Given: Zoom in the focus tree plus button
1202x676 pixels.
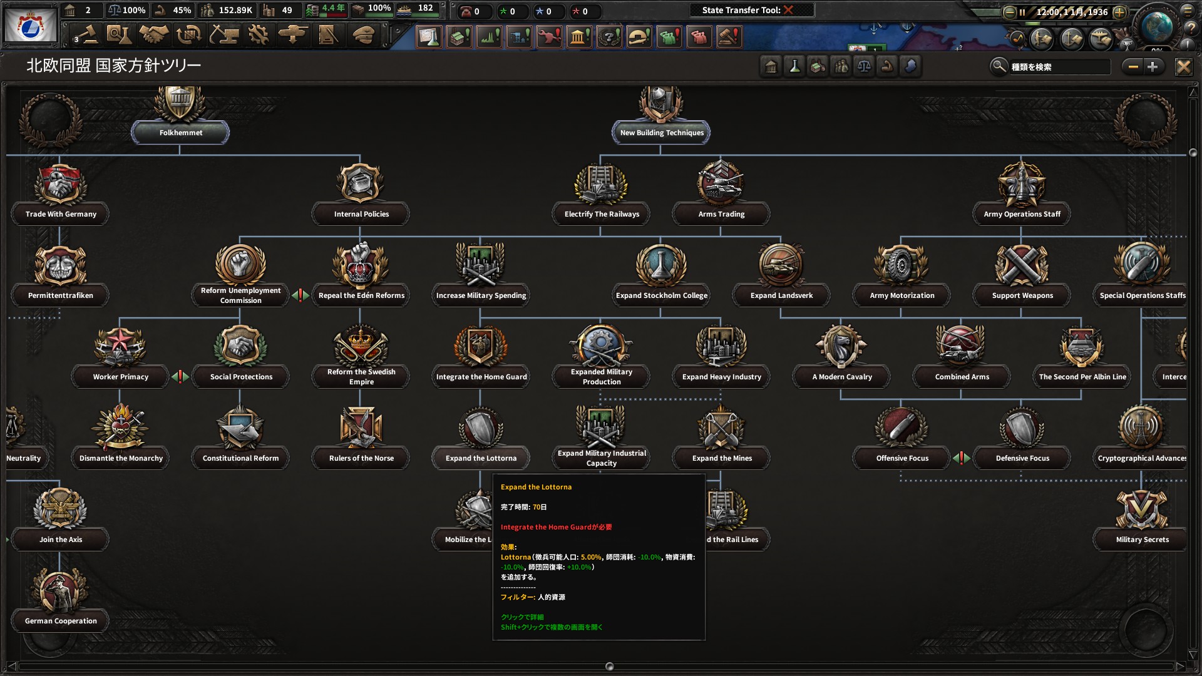Looking at the screenshot, I should tap(1153, 66).
